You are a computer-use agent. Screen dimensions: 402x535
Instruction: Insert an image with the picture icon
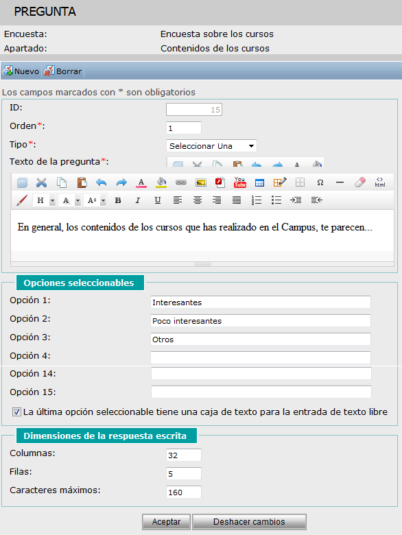click(x=201, y=182)
